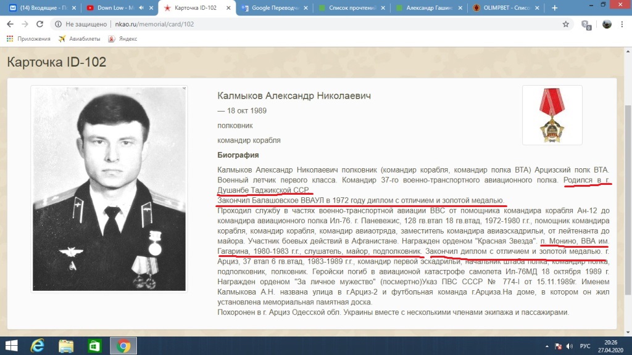Viewport: 632px width, 355px height.
Task: Open the extension icon beside the bookmark star
Action: coord(586,25)
